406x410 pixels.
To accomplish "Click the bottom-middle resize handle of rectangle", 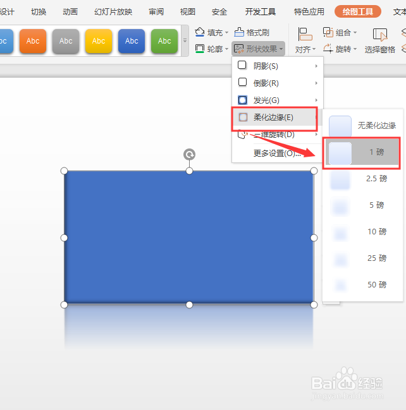I will coord(189,304).
